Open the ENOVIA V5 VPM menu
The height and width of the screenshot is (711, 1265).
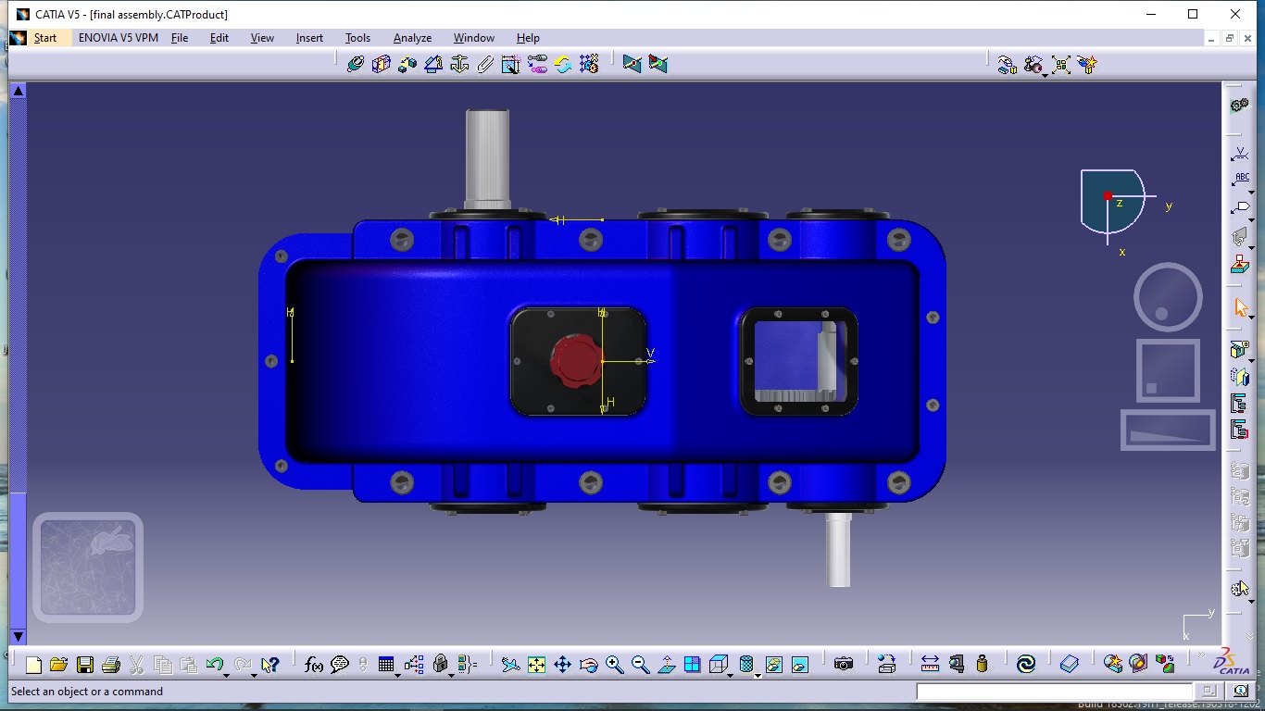tap(119, 38)
